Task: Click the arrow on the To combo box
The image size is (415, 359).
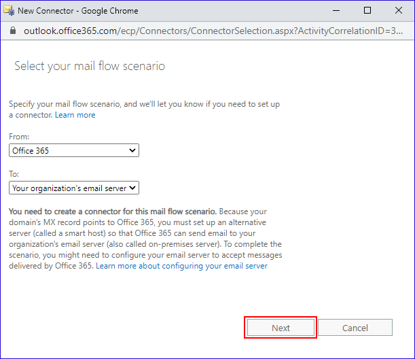Action: tap(132, 187)
